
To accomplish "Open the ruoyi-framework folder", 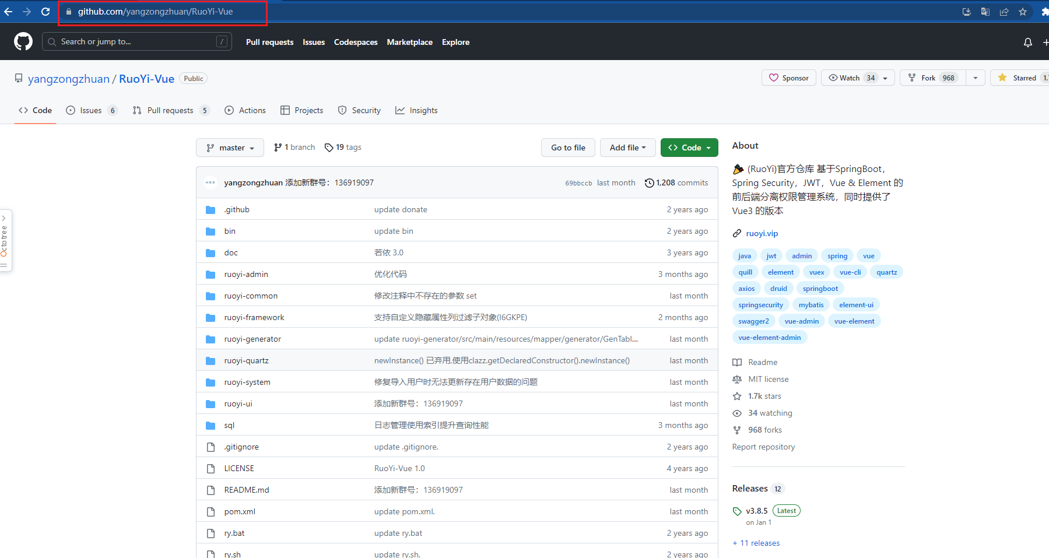I will (x=254, y=318).
